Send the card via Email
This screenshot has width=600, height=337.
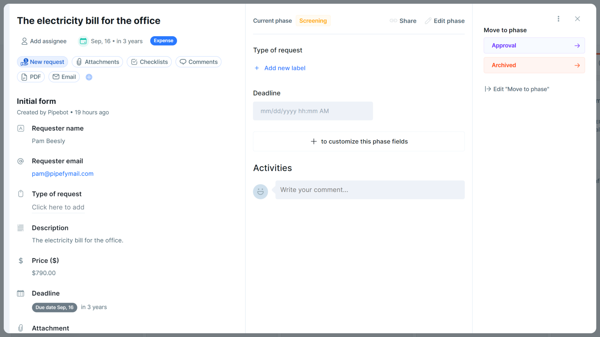point(64,77)
